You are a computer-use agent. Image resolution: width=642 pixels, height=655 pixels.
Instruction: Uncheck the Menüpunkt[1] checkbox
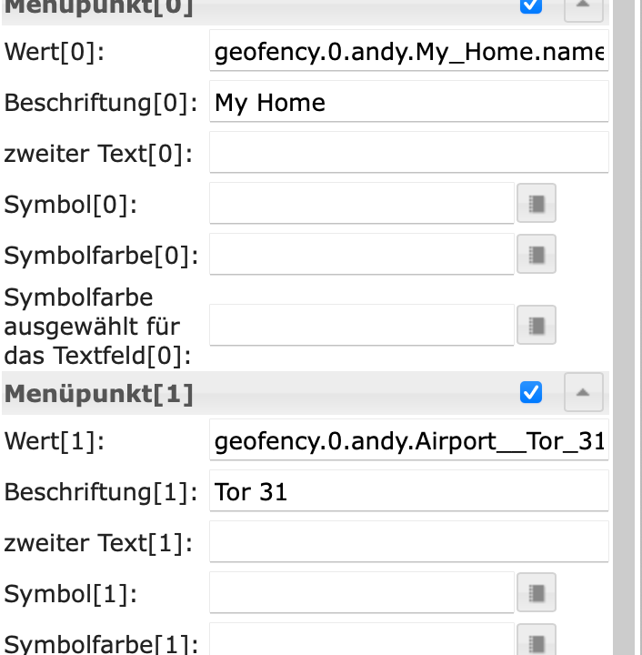pos(531,392)
